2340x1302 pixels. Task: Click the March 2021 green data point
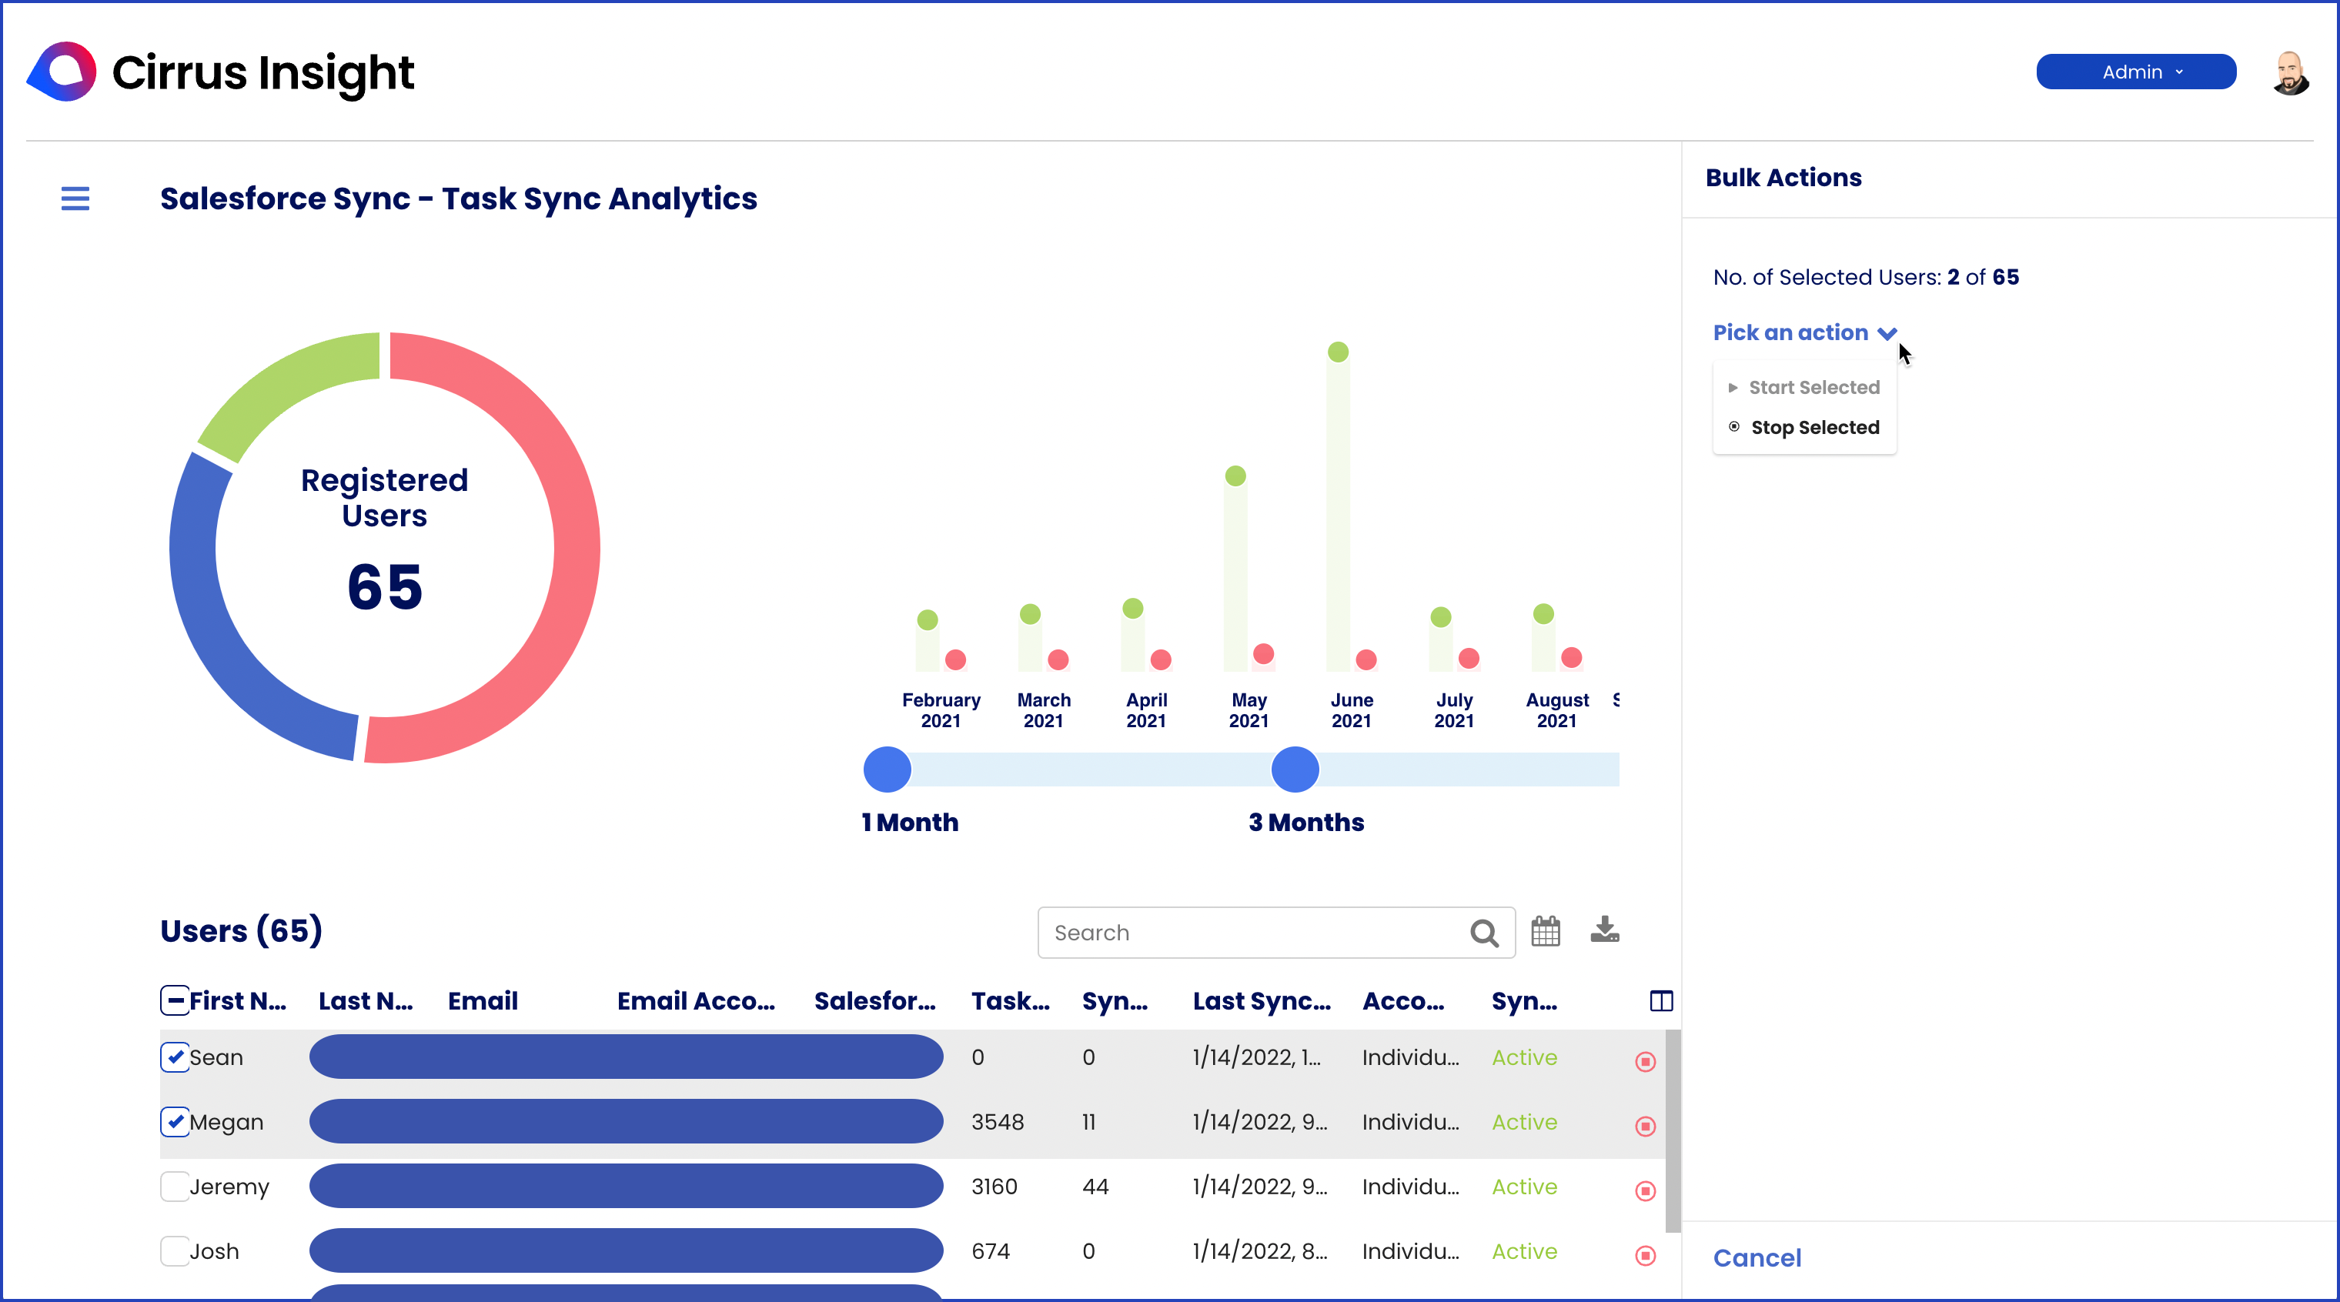(x=1030, y=614)
